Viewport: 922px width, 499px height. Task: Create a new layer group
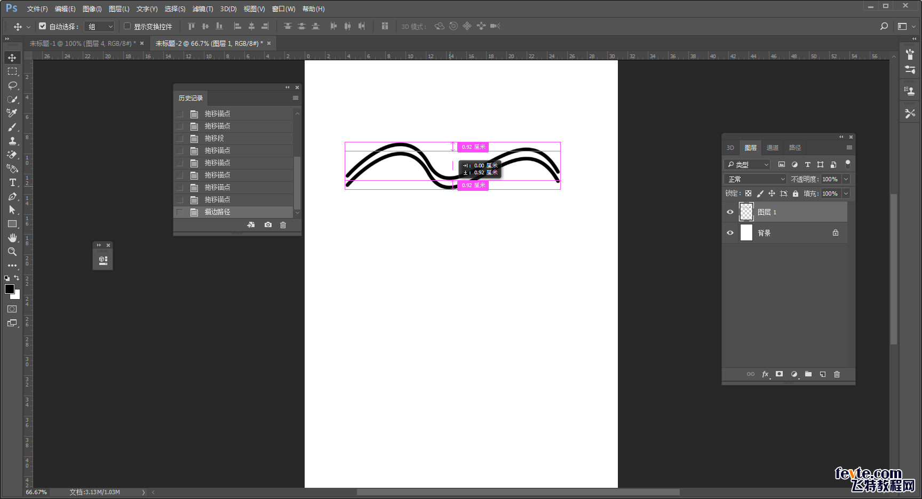pyautogui.click(x=808, y=374)
